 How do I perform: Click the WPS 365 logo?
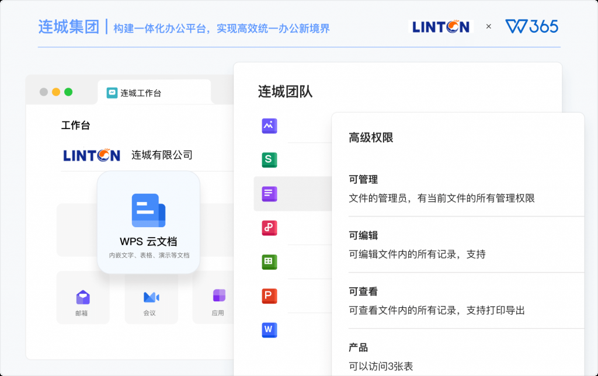pos(531,26)
